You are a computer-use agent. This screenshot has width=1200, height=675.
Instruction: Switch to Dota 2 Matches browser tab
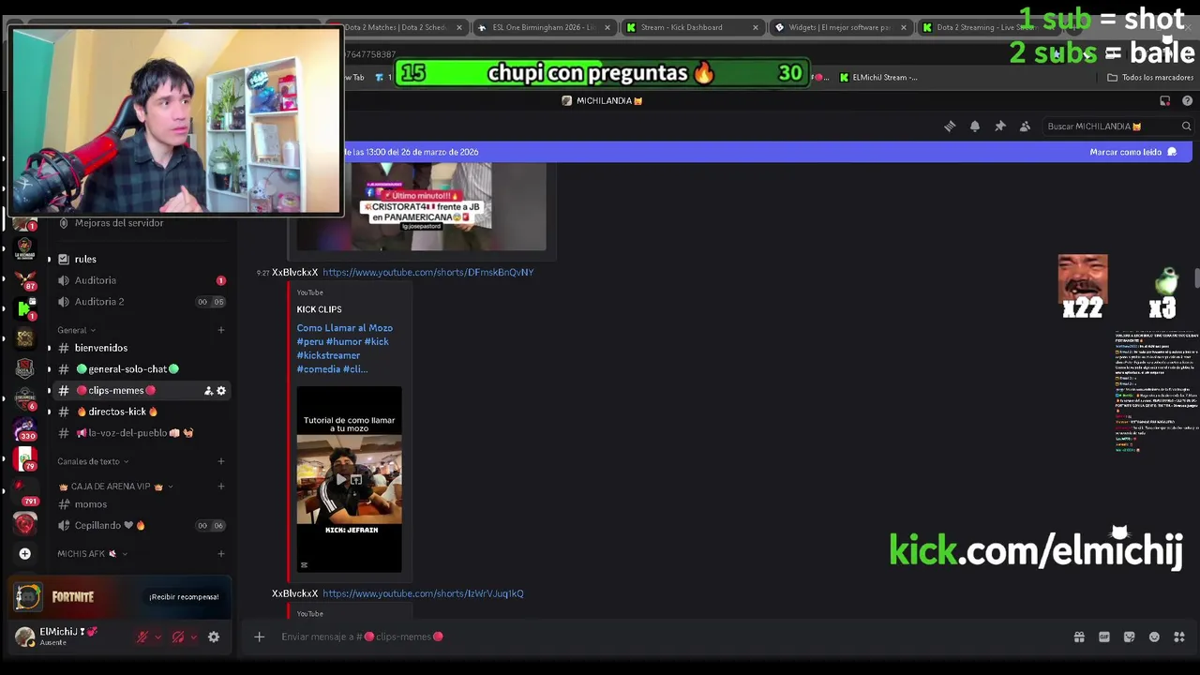(396, 27)
